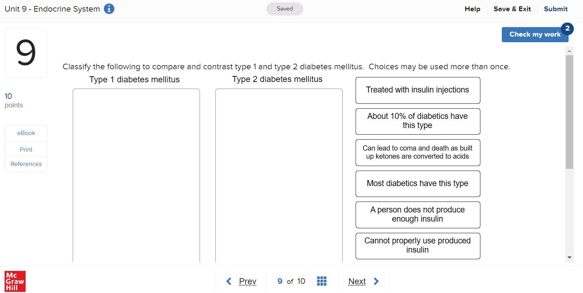Viewport: 583px width, 293px height.
Task: Click the Print link
Action: [x=26, y=149]
